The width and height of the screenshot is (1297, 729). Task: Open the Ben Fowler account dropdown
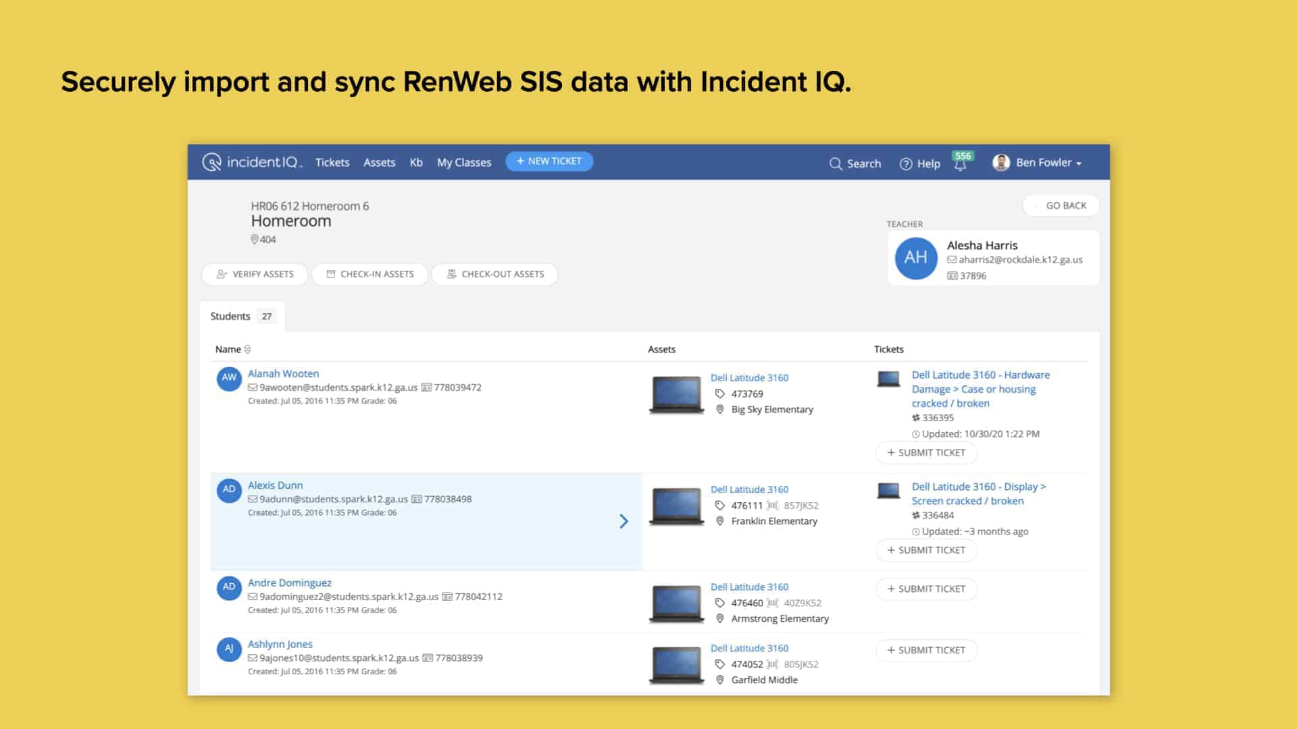tap(1038, 163)
